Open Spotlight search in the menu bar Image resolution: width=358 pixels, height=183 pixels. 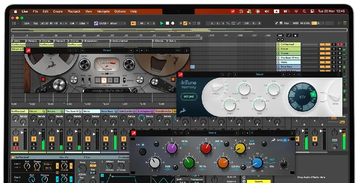coord(304,11)
